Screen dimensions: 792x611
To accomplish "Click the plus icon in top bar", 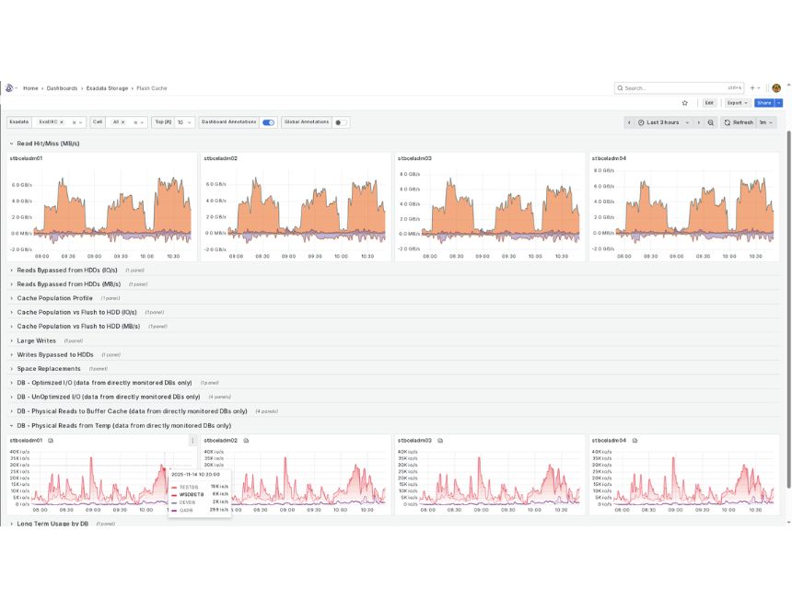I will (x=752, y=88).
